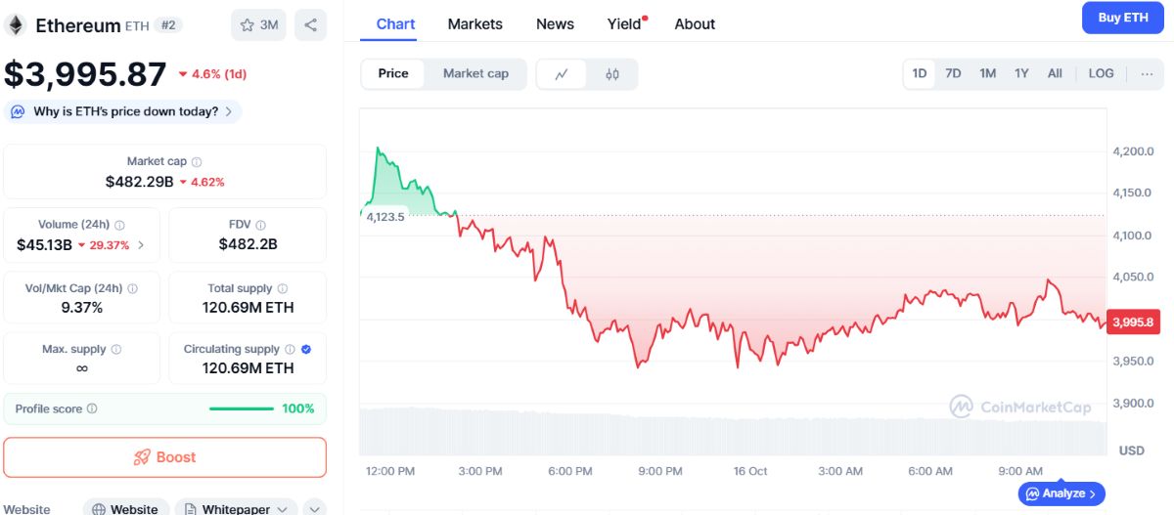Screen dimensions: 1174x515
Task: Open Max. supply info icon
Action: pyautogui.click(x=115, y=350)
